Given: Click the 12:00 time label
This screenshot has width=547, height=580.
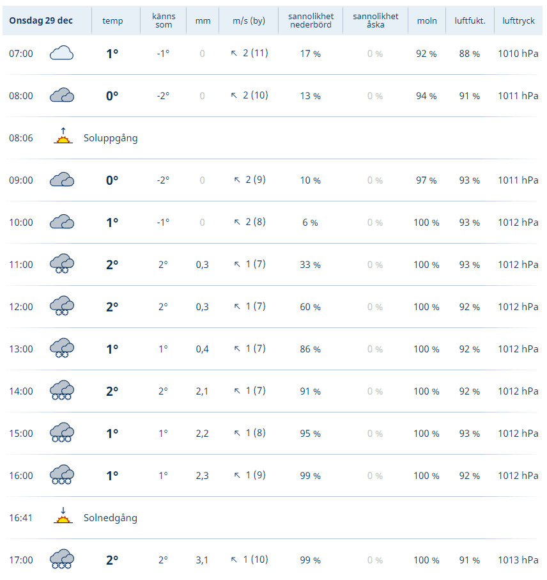Looking at the screenshot, I should pos(21,307).
